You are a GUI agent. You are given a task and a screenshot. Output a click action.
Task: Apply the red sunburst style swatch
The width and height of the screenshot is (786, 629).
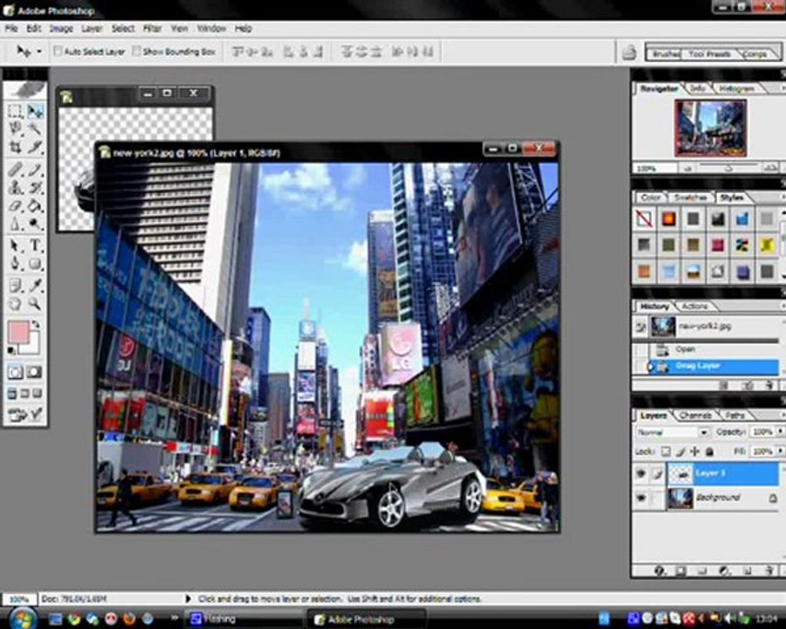click(669, 219)
